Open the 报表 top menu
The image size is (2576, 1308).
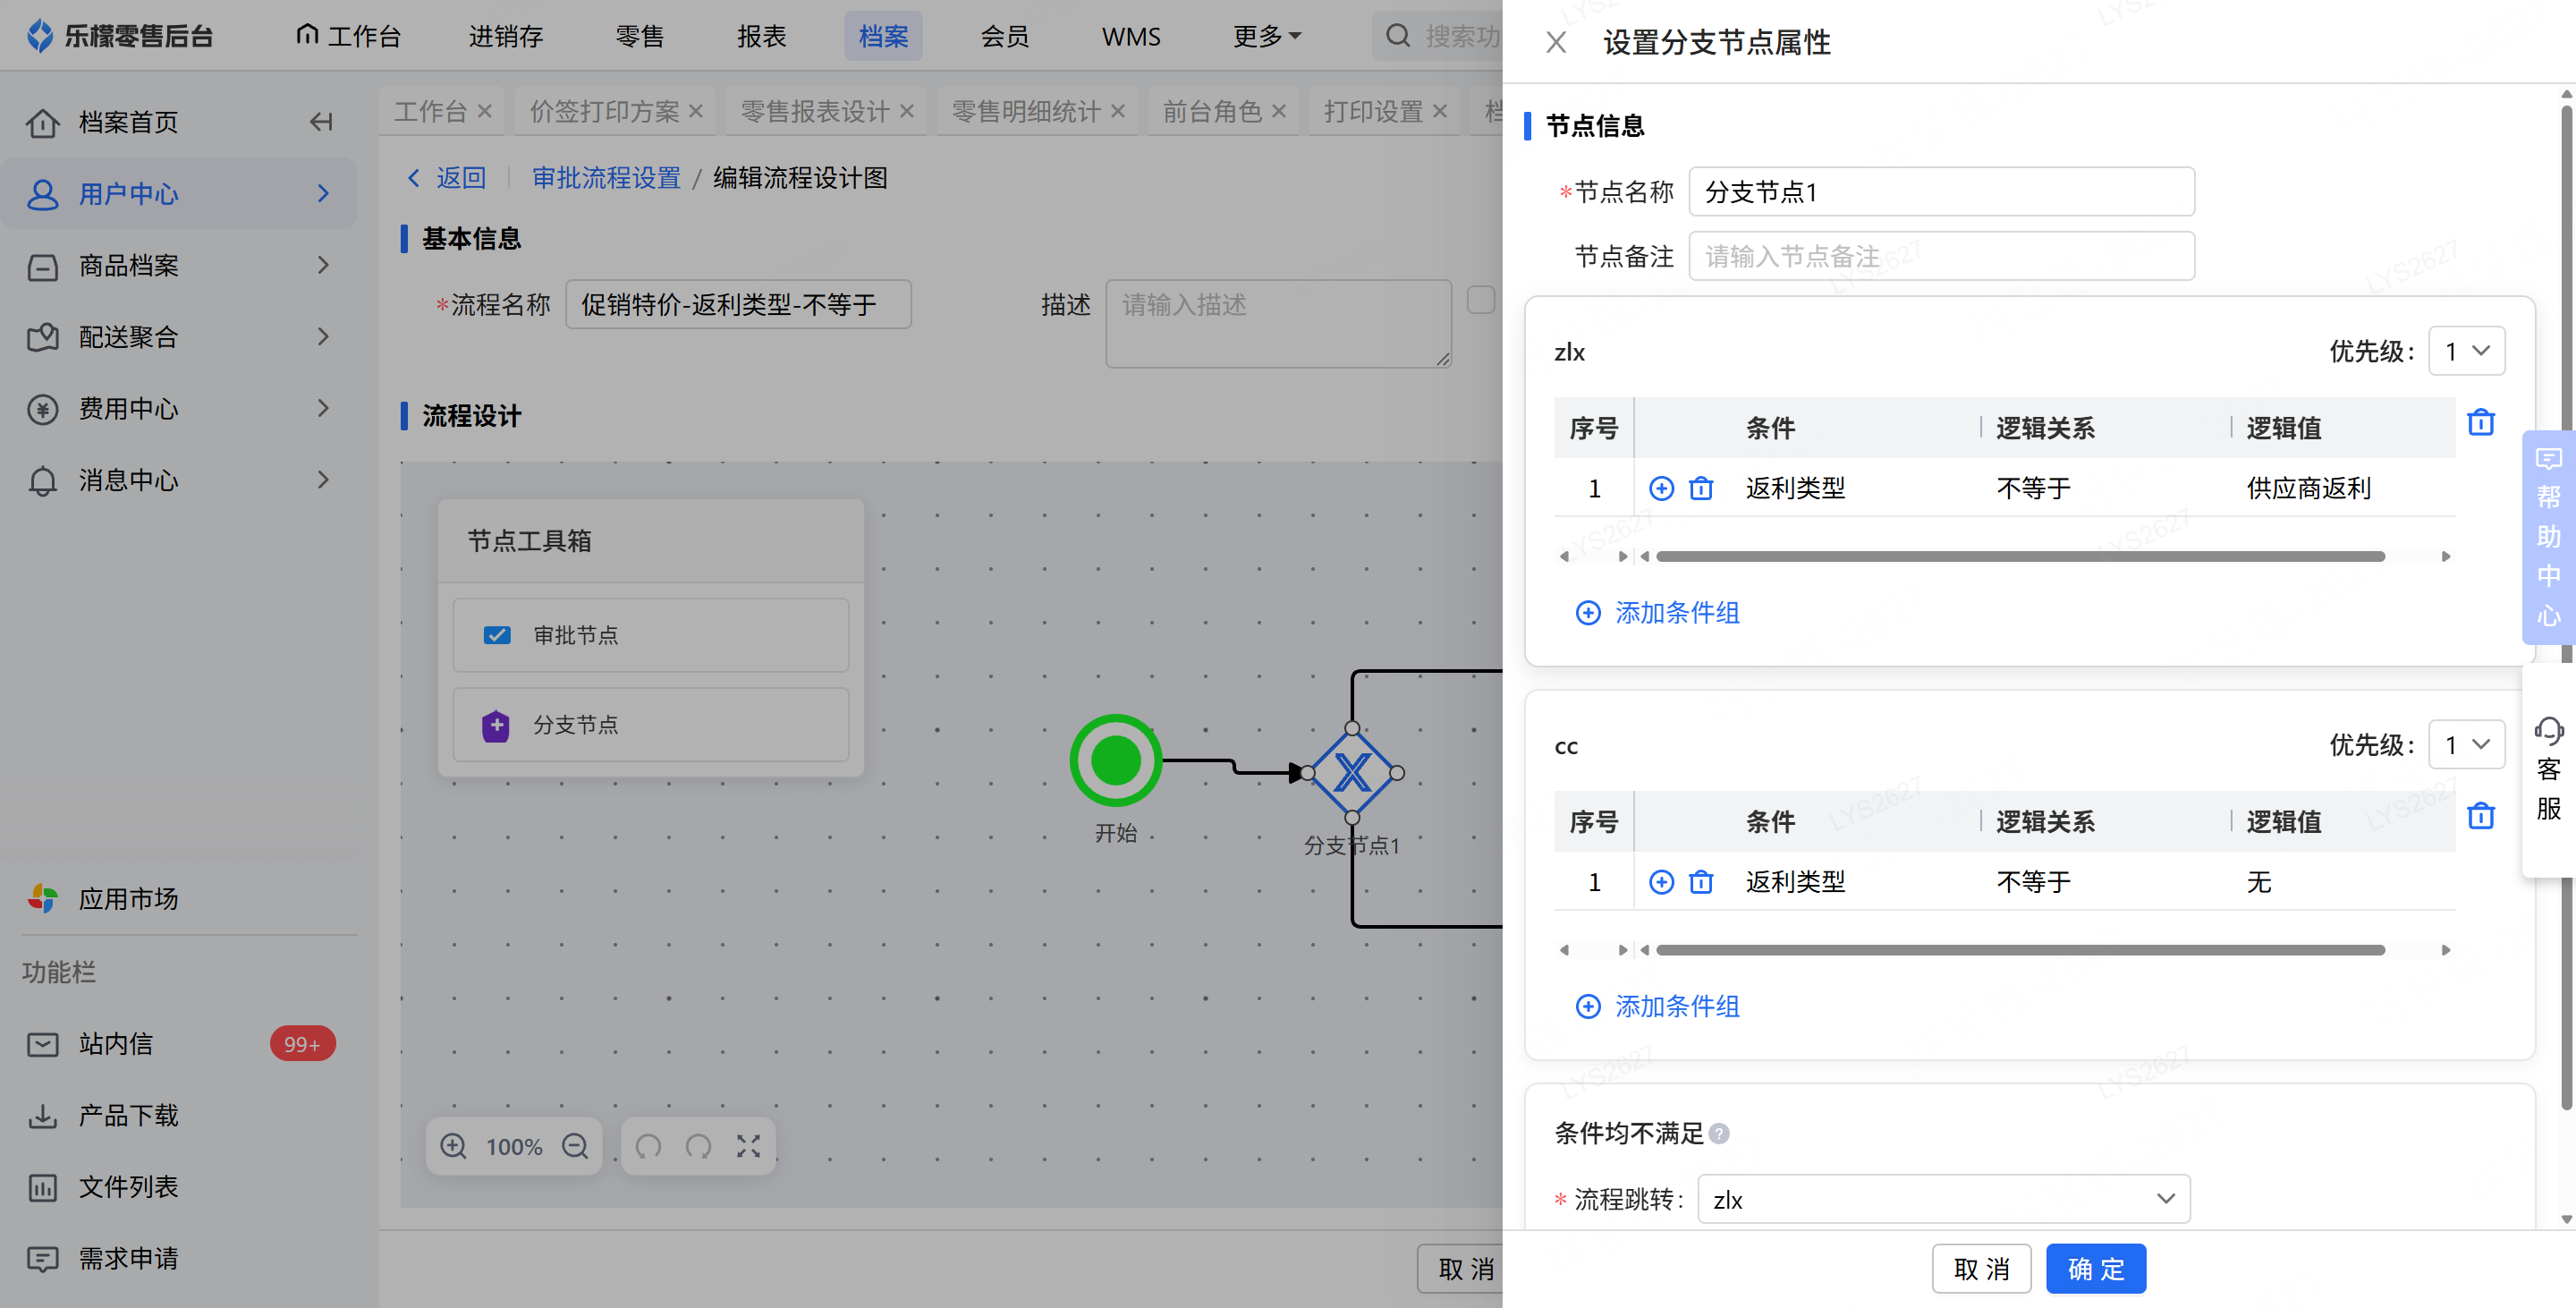(762, 36)
